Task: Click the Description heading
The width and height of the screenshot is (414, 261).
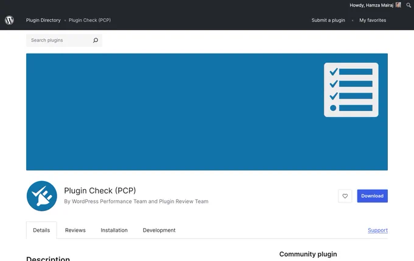Action: point(48,259)
